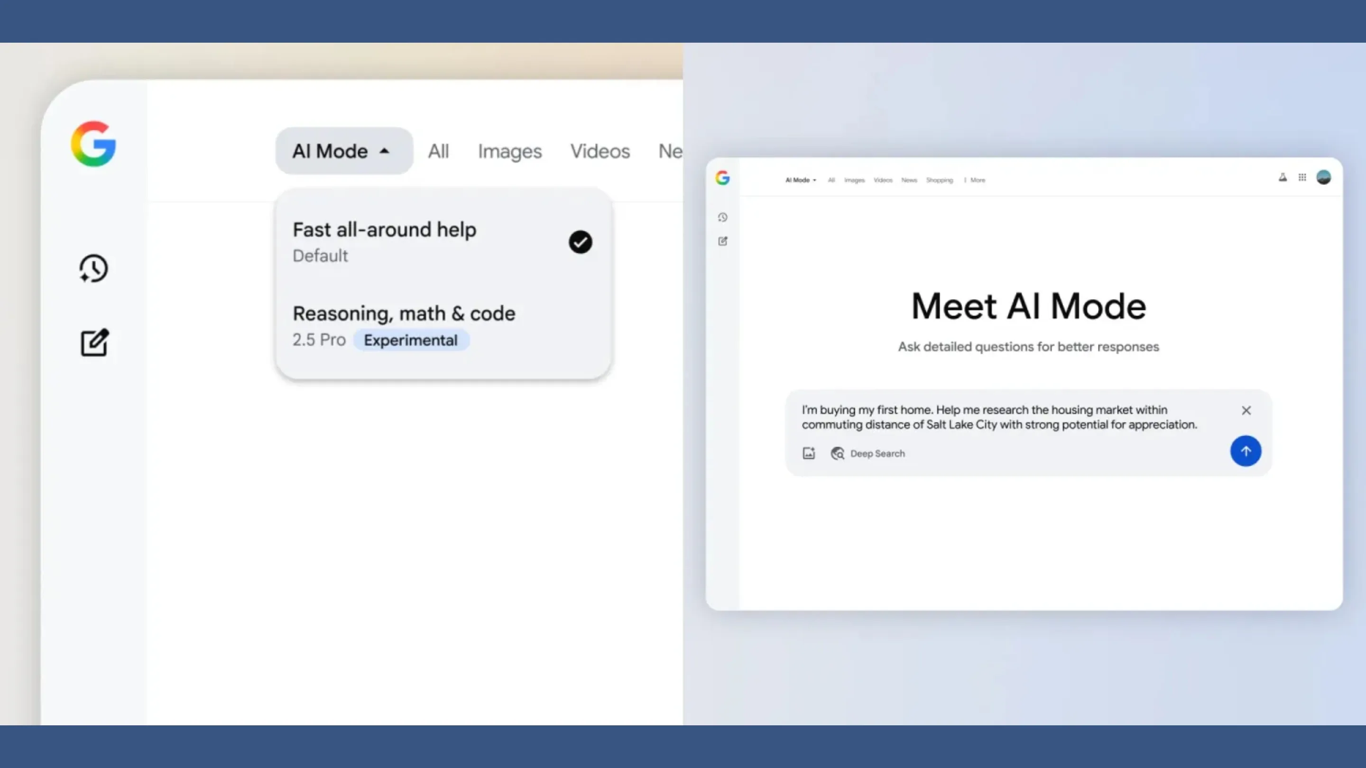This screenshot has height=768, width=1366.
Task: Open the large Videos tab
Action: click(x=600, y=151)
